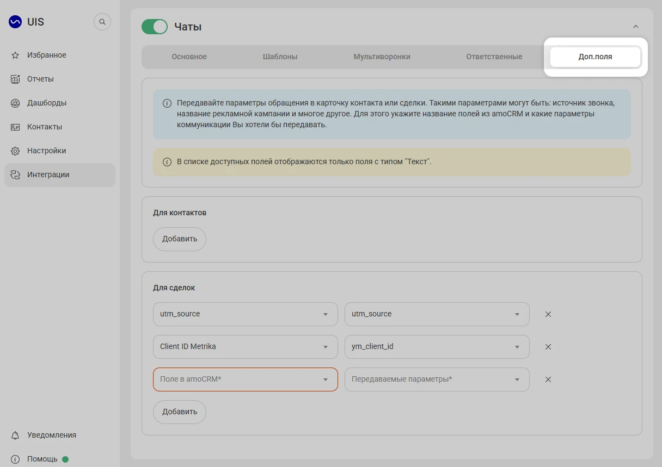The width and height of the screenshot is (662, 467).
Task: Remove the Client ID Metrika row
Action: 548,347
